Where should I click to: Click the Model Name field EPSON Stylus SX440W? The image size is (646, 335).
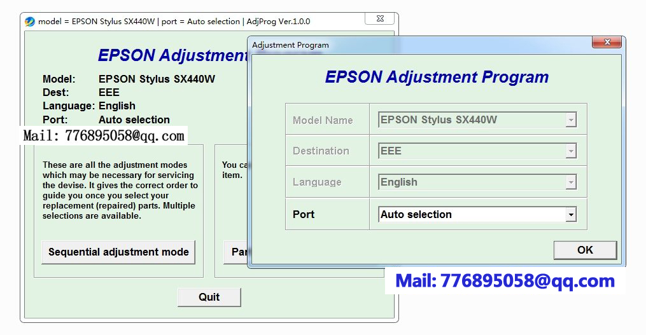click(477, 120)
